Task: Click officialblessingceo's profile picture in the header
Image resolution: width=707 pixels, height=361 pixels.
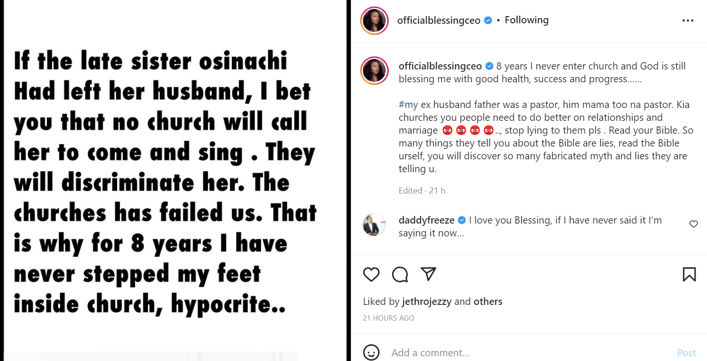Action: tap(374, 21)
